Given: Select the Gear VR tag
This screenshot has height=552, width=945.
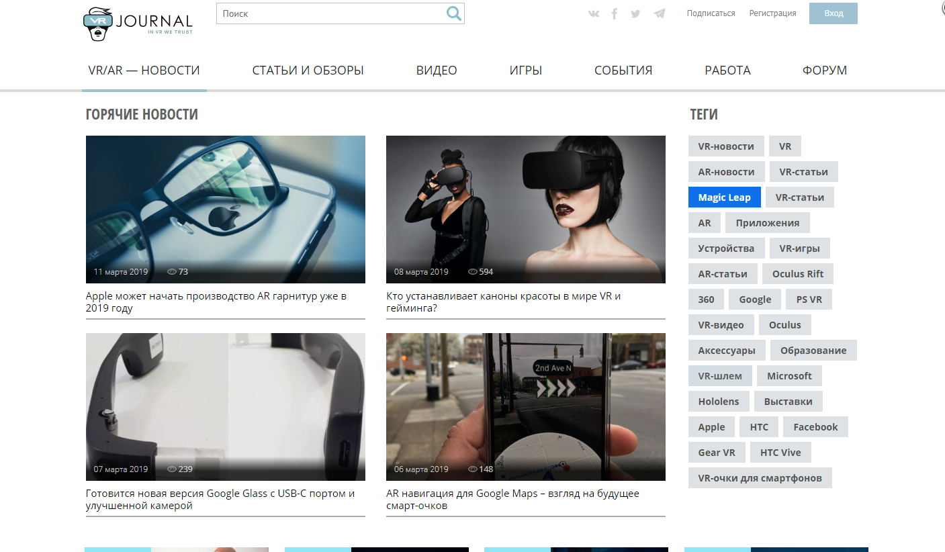Looking at the screenshot, I should click(717, 453).
